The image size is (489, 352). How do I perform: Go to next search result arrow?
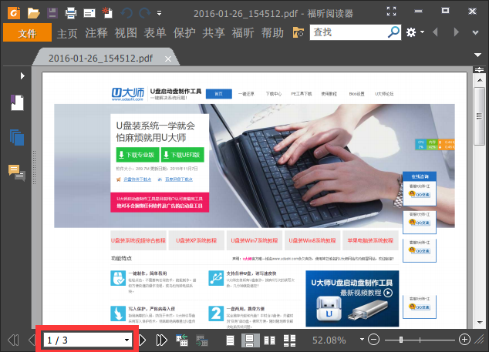point(457,32)
